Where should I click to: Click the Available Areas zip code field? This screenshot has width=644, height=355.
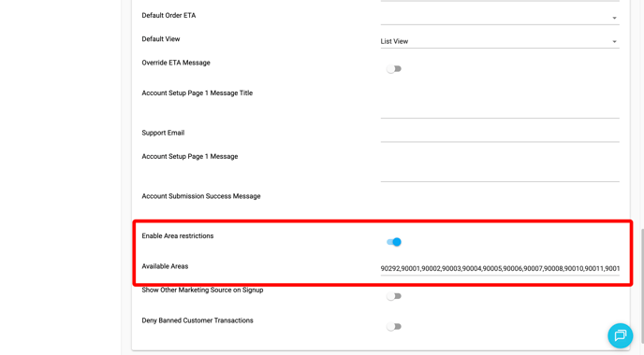coord(500,268)
